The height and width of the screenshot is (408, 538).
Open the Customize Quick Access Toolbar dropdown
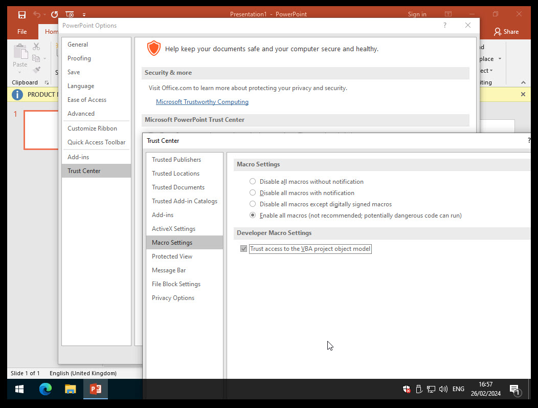click(84, 14)
